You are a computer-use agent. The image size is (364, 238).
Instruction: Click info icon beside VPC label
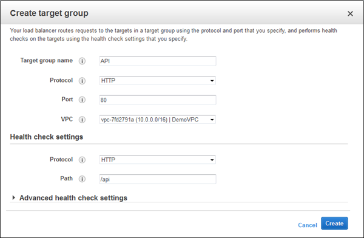click(82, 120)
